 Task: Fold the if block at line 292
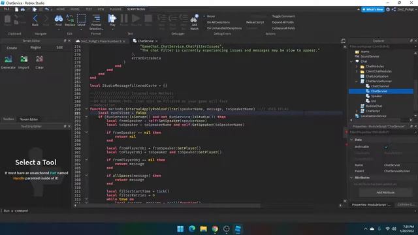click(86, 117)
